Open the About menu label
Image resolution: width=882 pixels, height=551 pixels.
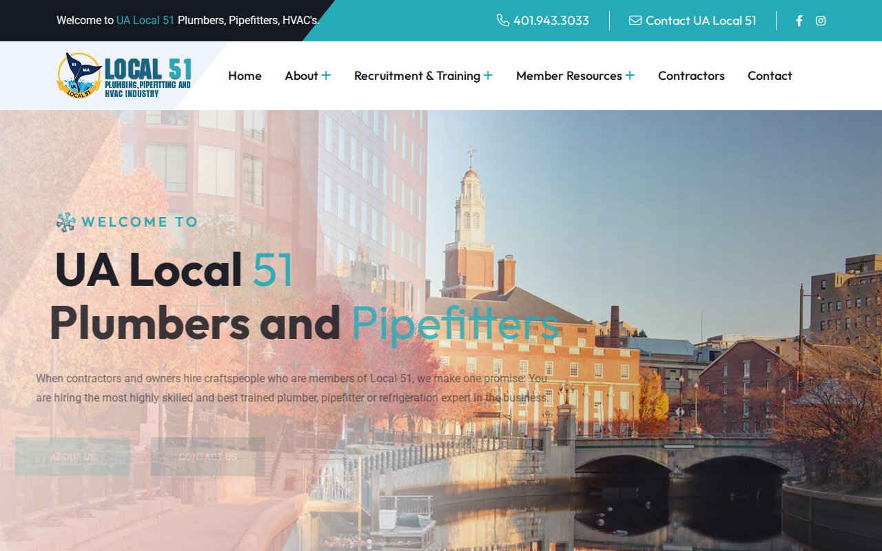301,76
